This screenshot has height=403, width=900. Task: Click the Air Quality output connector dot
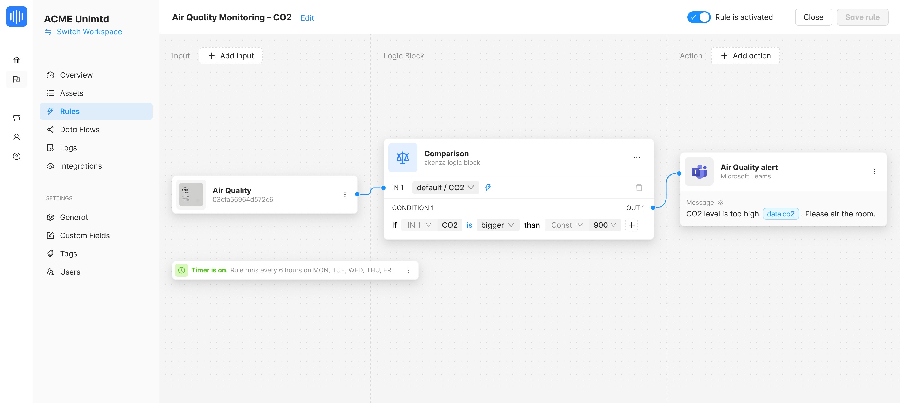[x=357, y=194]
